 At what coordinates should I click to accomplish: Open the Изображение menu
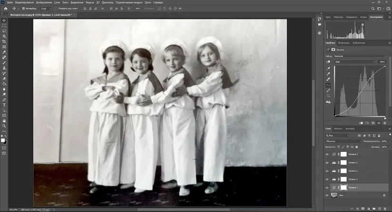click(x=44, y=2)
